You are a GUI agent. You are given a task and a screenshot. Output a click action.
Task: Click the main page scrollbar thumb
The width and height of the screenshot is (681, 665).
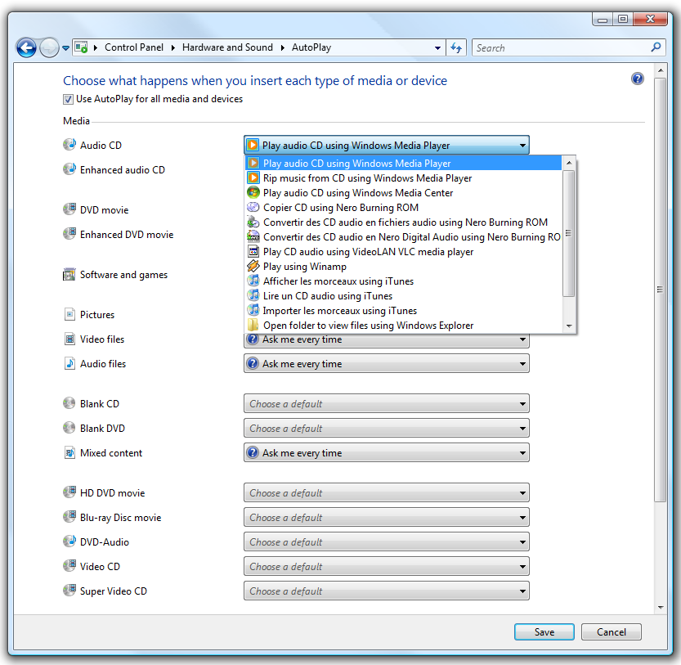coord(661,290)
